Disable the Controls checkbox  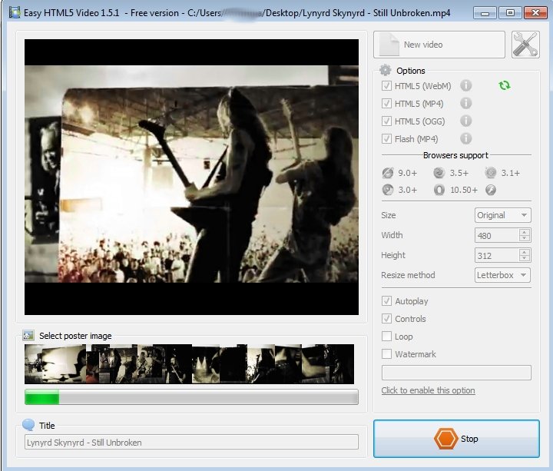tap(386, 319)
